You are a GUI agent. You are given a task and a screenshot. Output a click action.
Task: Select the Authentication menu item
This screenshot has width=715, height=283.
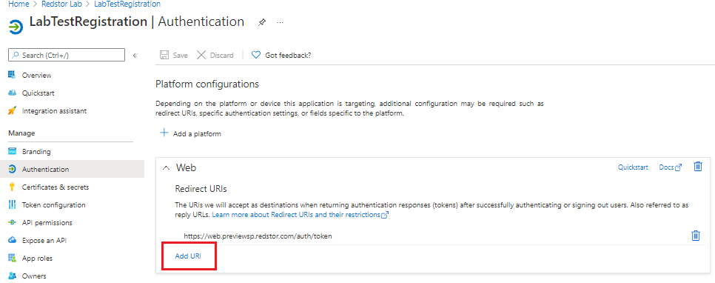pyautogui.click(x=72, y=170)
